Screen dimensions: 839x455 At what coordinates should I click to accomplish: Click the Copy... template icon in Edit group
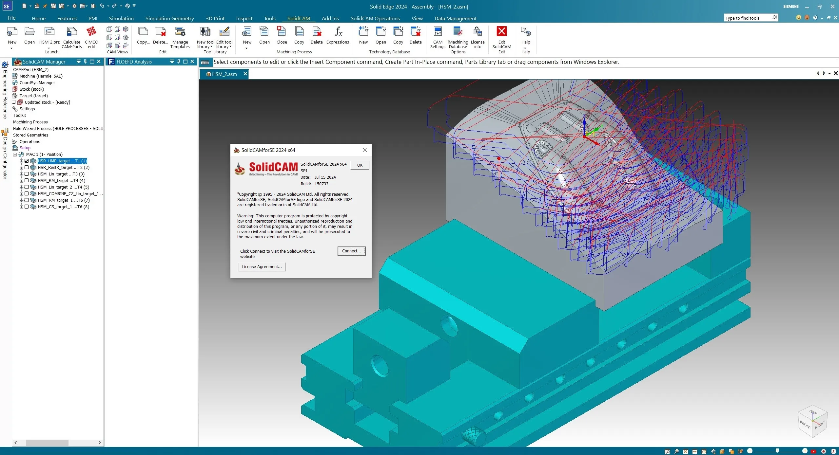pos(143,31)
